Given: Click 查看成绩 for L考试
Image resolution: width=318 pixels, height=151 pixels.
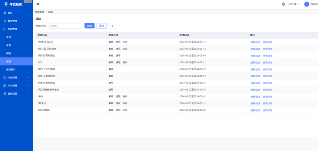Looking at the screenshot, I should (x=255, y=97).
